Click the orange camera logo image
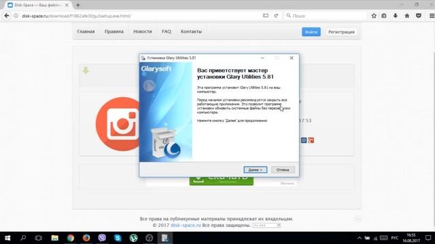Image resolution: width=435 pixels, height=244 pixels. click(118, 123)
